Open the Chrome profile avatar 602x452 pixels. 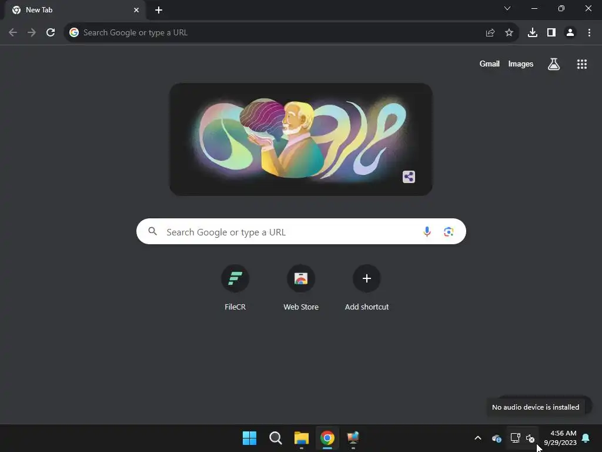tap(570, 33)
